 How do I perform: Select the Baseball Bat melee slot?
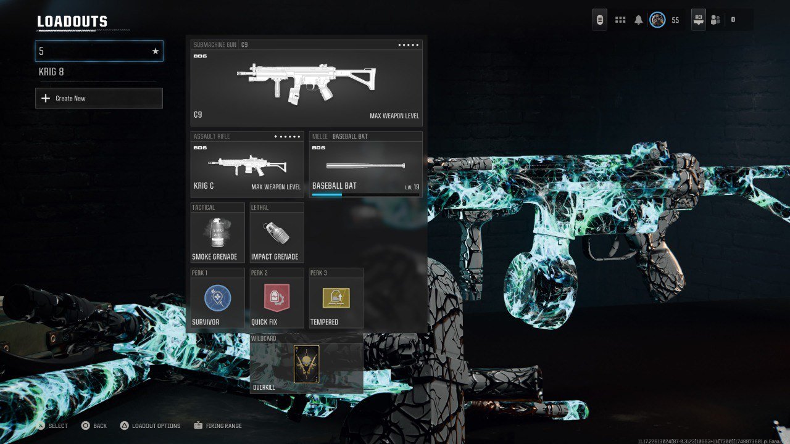(x=366, y=165)
